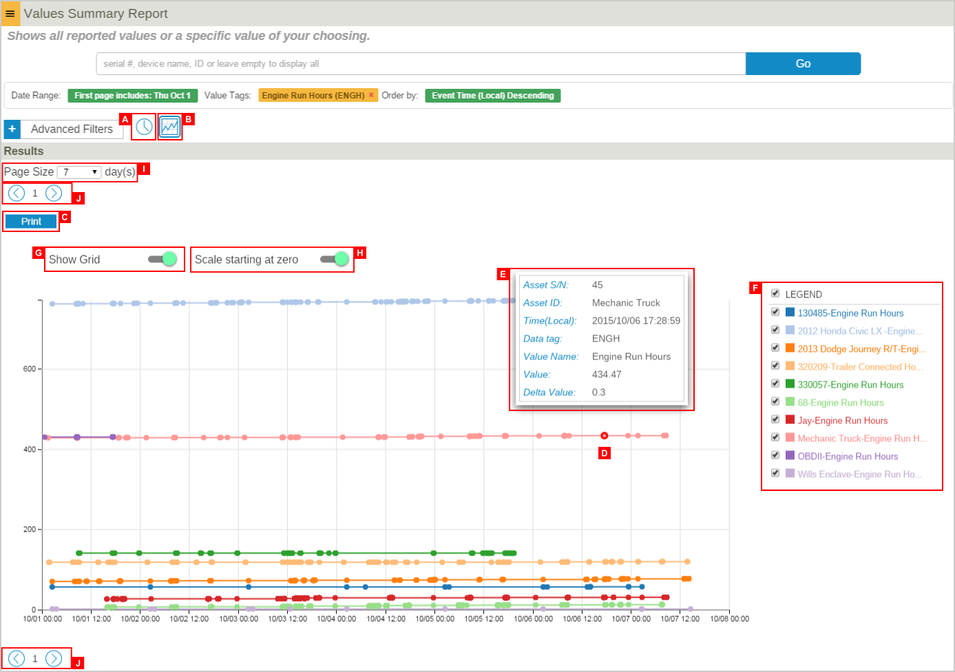Click the dark blue 130485 legend swatch

(x=790, y=312)
